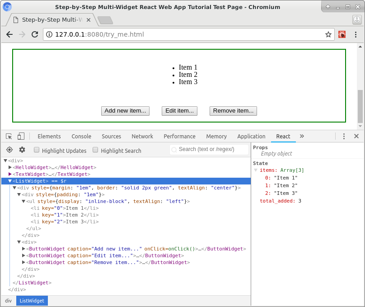This screenshot has height=307, width=365.
Task: Collapse the items Array[3] in State panel
Action: (256, 170)
